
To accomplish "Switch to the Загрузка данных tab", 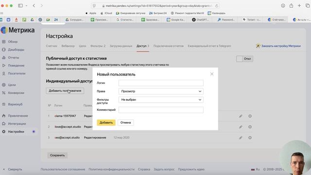I will click(x=121, y=46).
